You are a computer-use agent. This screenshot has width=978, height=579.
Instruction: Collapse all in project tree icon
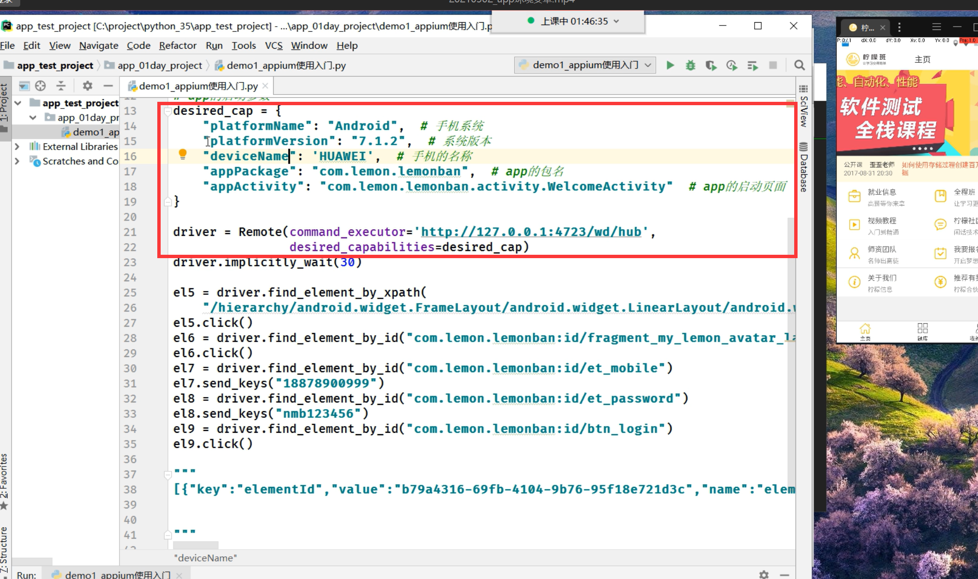click(x=61, y=86)
